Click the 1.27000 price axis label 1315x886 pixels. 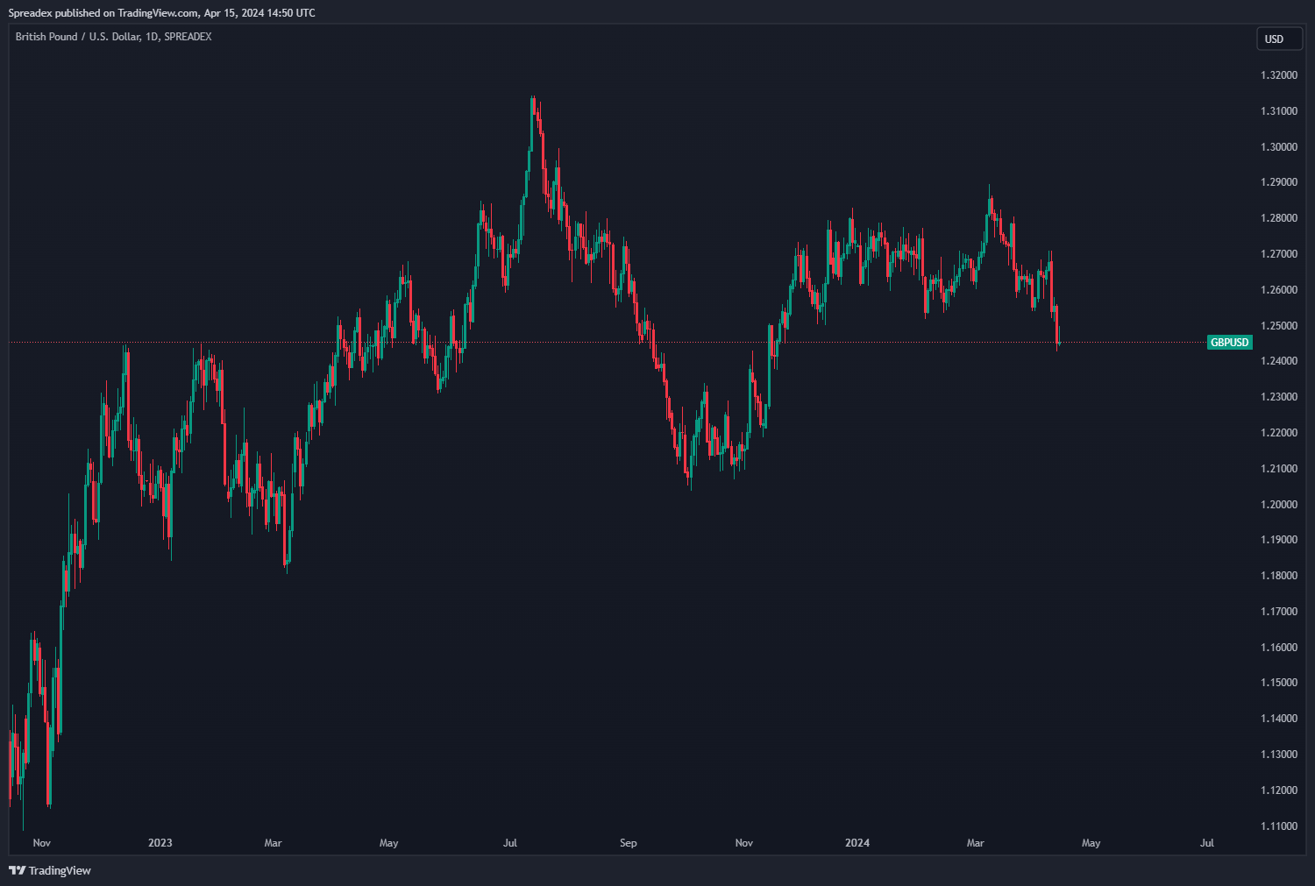1279,254
